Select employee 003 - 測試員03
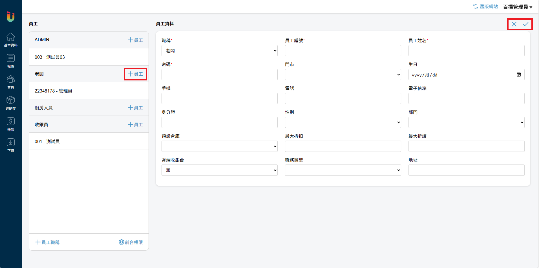The height and width of the screenshot is (268, 539). point(50,57)
